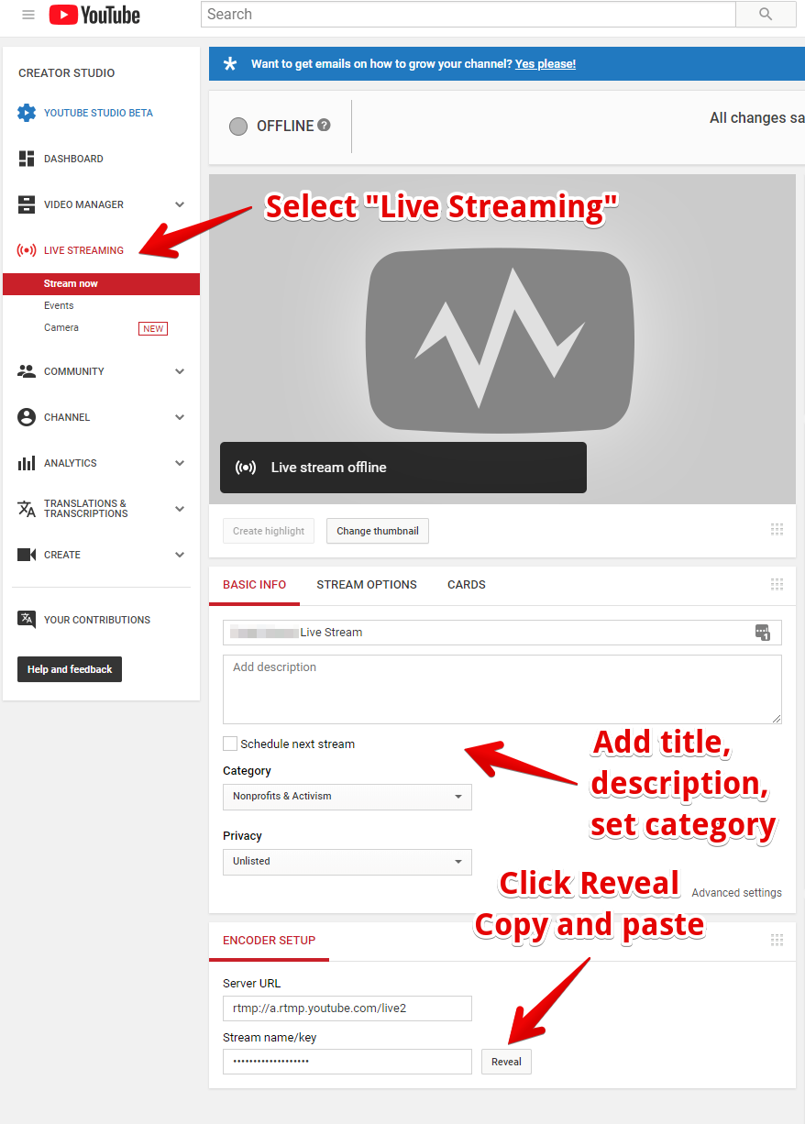Image resolution: width=805 pixels, height=1124 pixels.
Task: Click the drag handle below the video preview
Action: click(777, 529)
